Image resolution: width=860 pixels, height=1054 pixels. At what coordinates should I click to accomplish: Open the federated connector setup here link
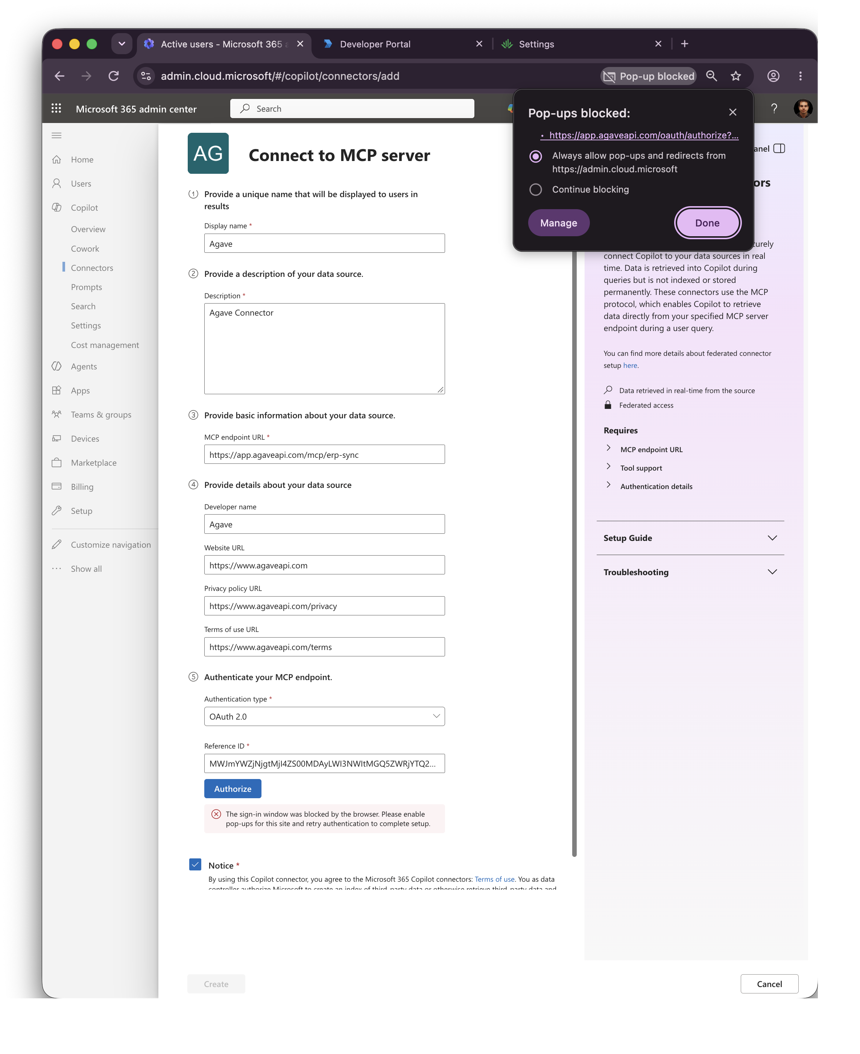tap(630, 366)
